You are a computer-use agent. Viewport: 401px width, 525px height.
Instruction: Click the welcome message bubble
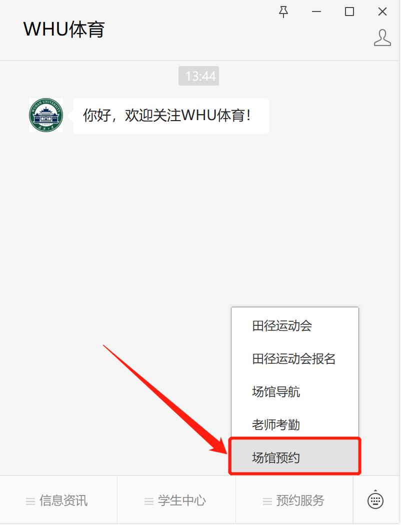pos(171,116)
